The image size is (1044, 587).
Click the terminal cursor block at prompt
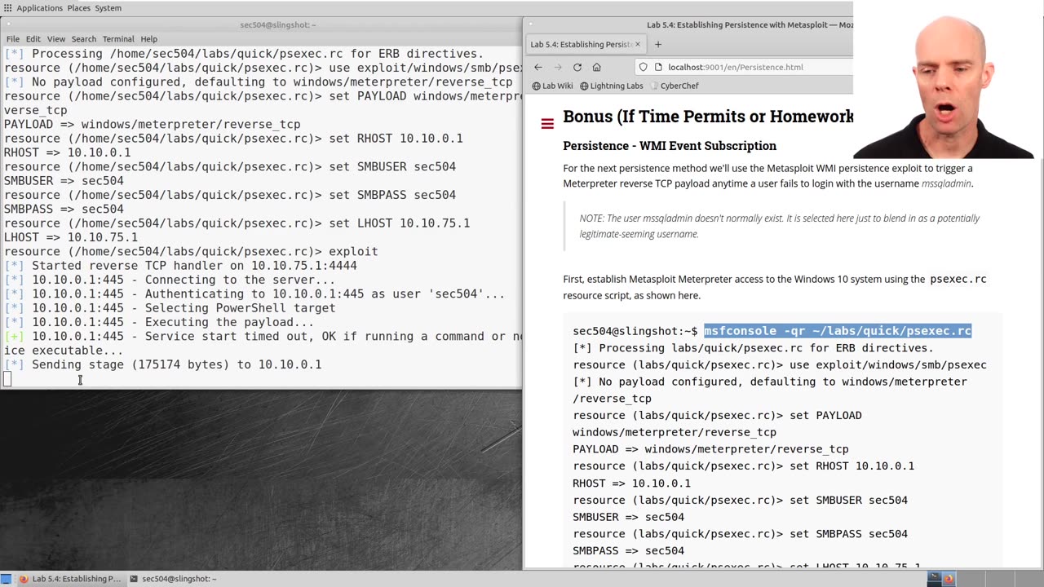(x=7, y=378)
